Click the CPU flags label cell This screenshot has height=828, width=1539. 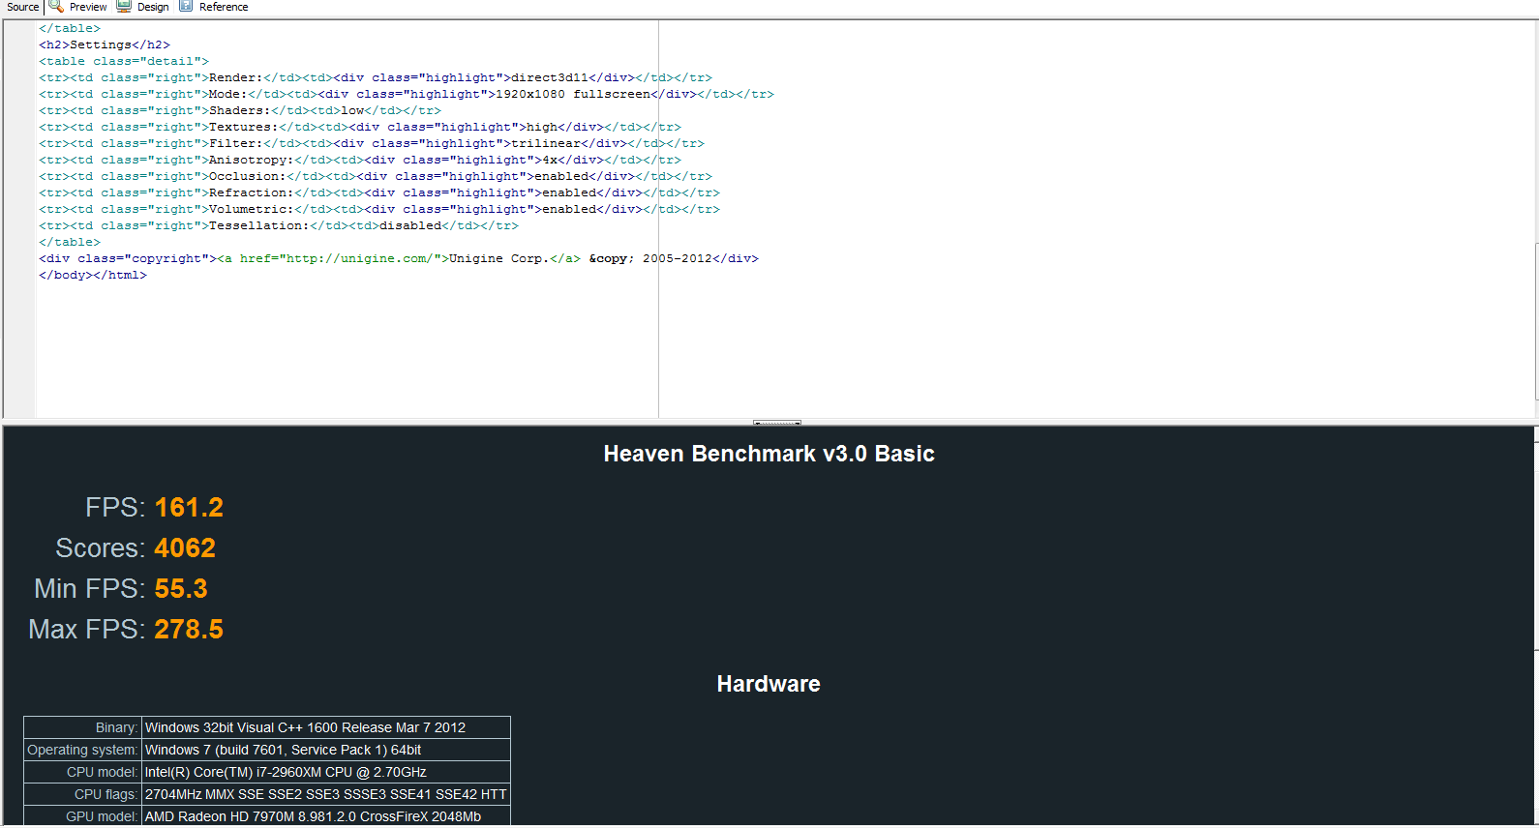(82, 794)
